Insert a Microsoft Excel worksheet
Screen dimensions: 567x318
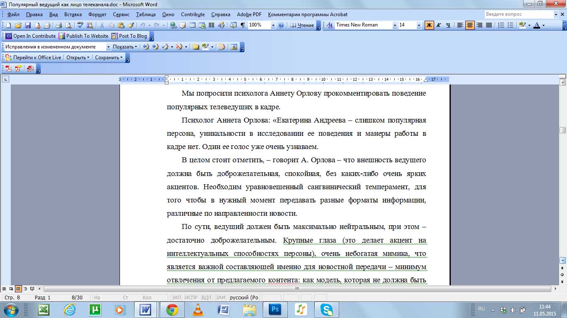(x=202, y=25)
